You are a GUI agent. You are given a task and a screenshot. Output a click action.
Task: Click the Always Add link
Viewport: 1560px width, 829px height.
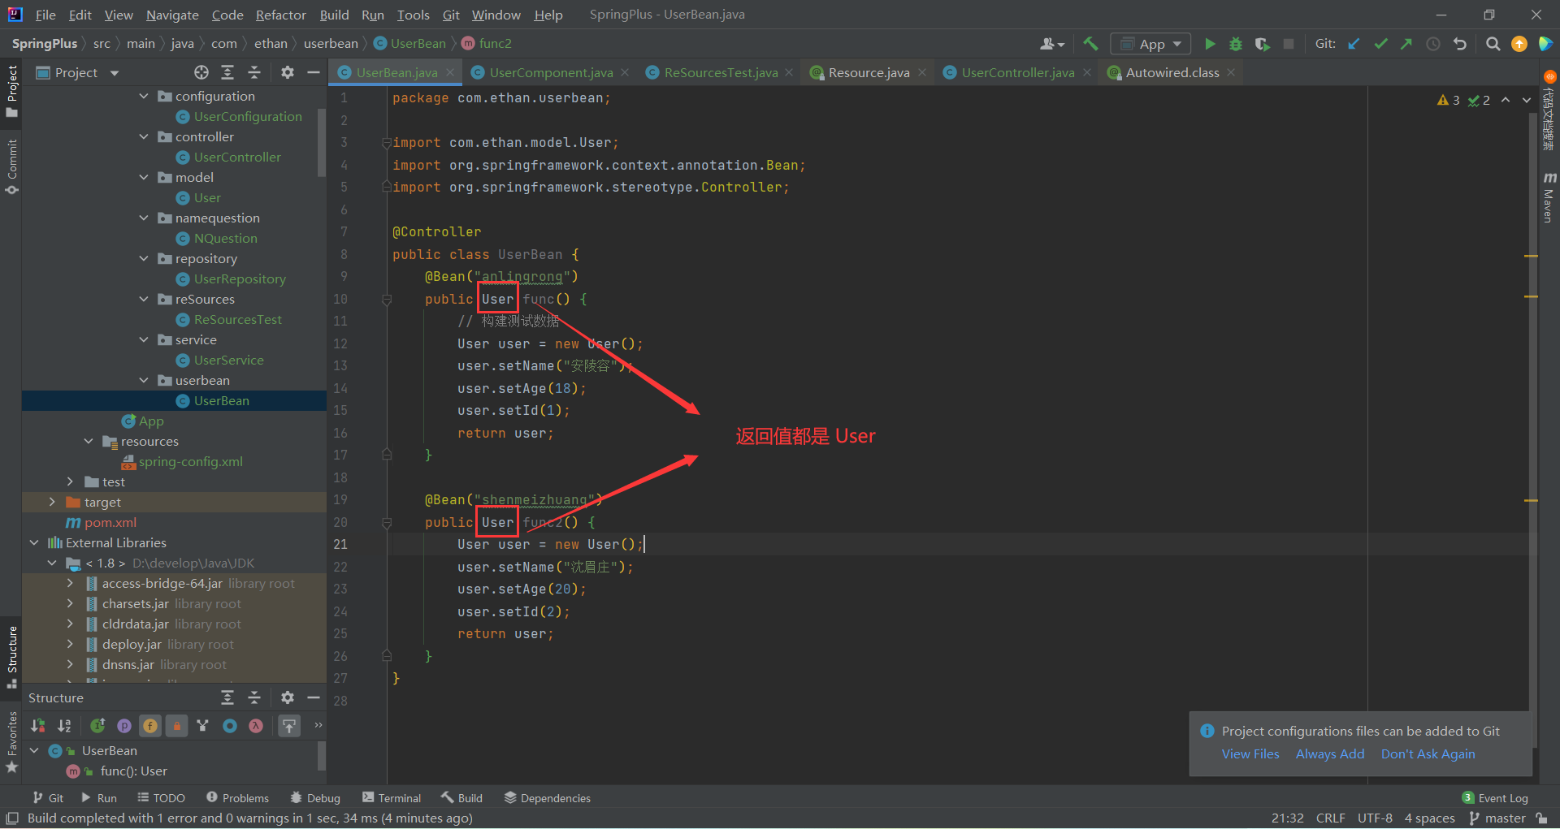tap(1329, 754)
